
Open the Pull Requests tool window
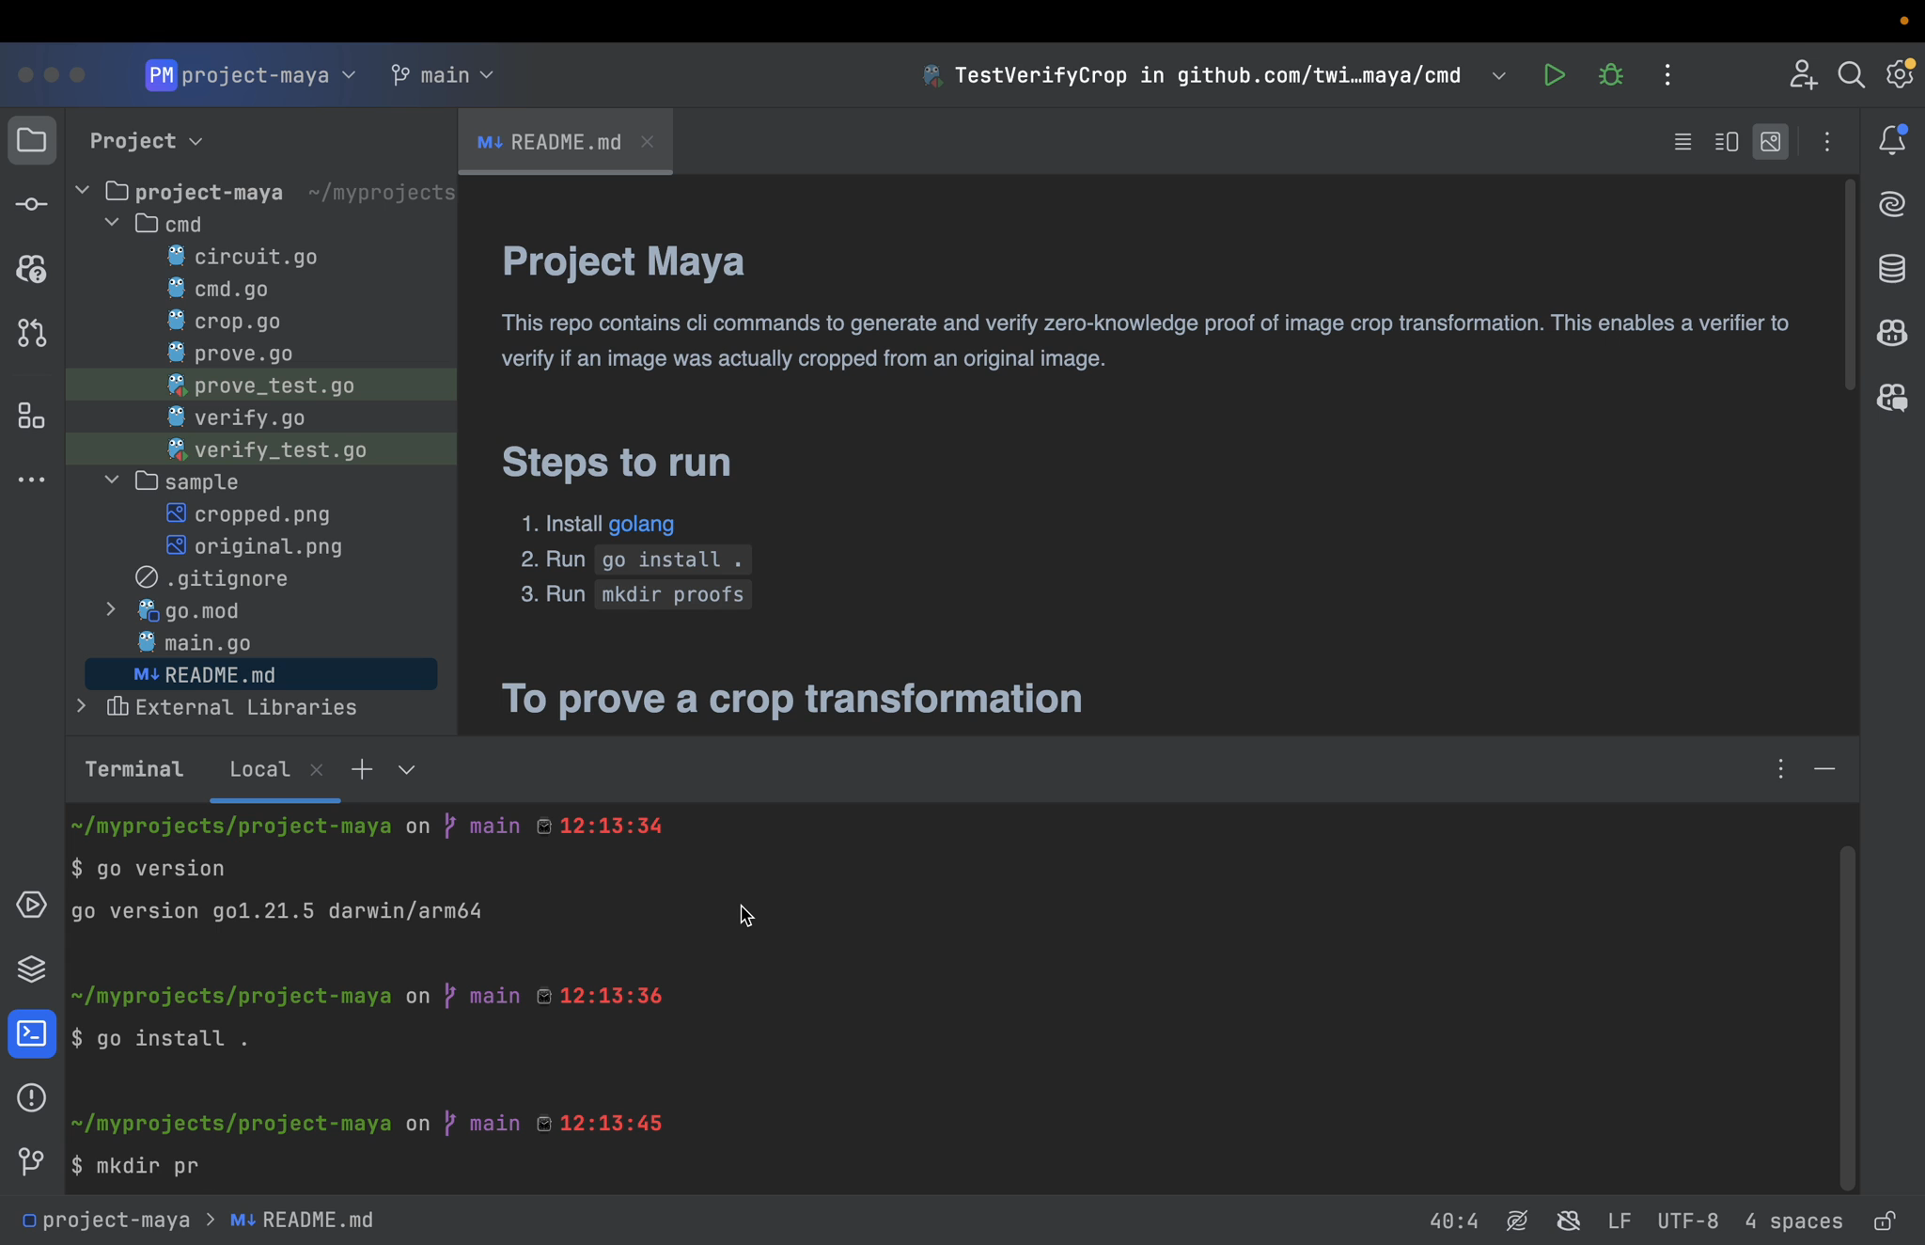(x=32, y=333)
